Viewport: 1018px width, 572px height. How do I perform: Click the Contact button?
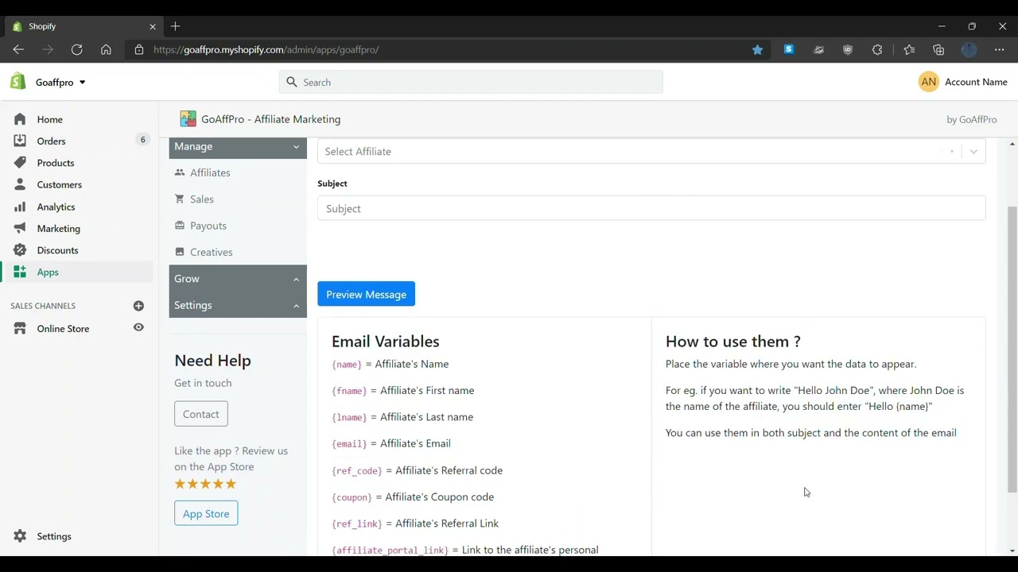[201, 414]
